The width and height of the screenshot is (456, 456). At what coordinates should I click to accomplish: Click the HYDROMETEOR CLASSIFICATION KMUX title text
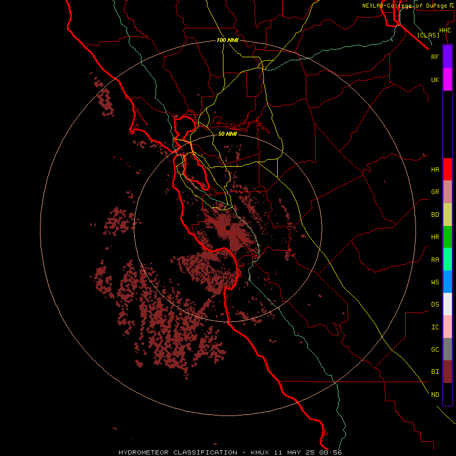[x=231, y=452]
